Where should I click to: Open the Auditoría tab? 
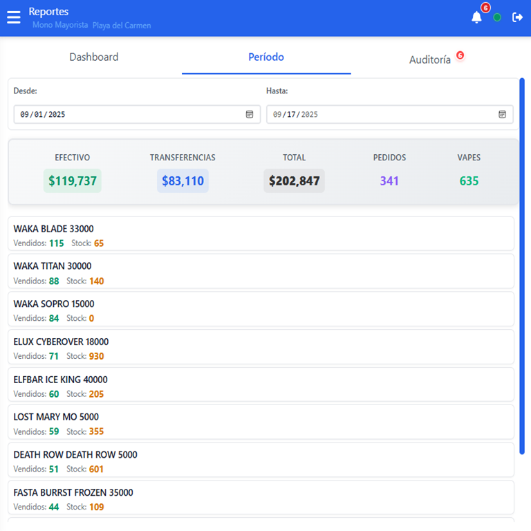tap(430, 60)
